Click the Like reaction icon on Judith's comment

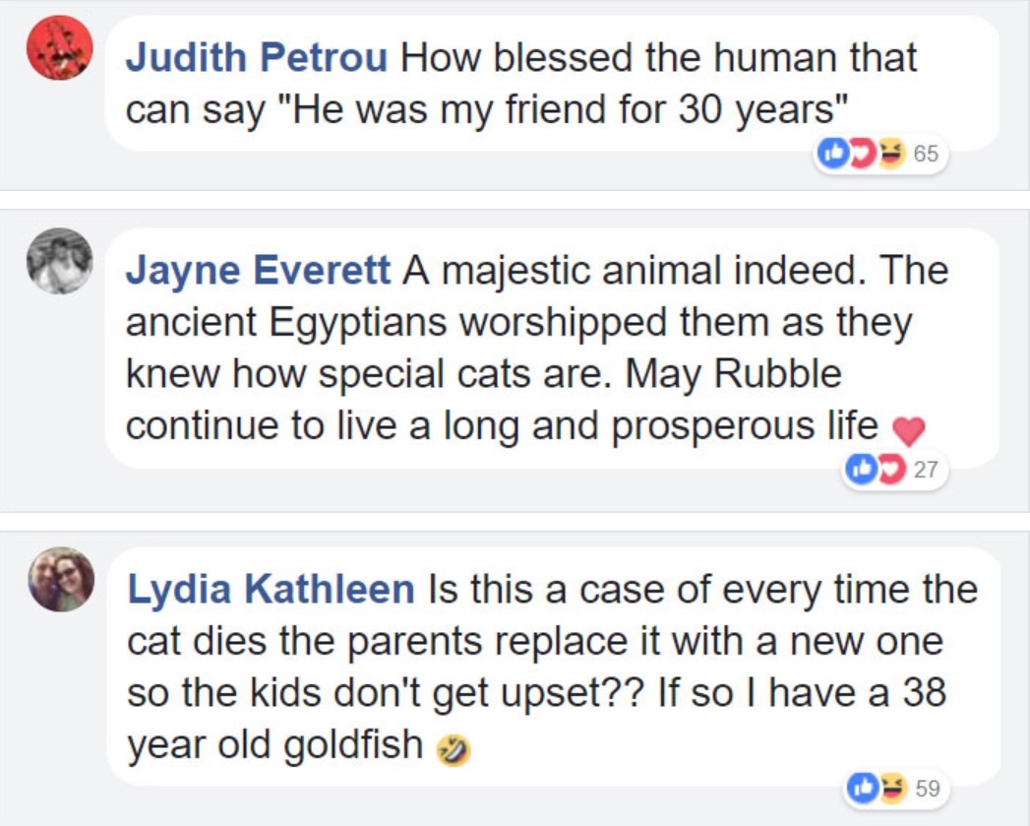(x=833, y=155)
